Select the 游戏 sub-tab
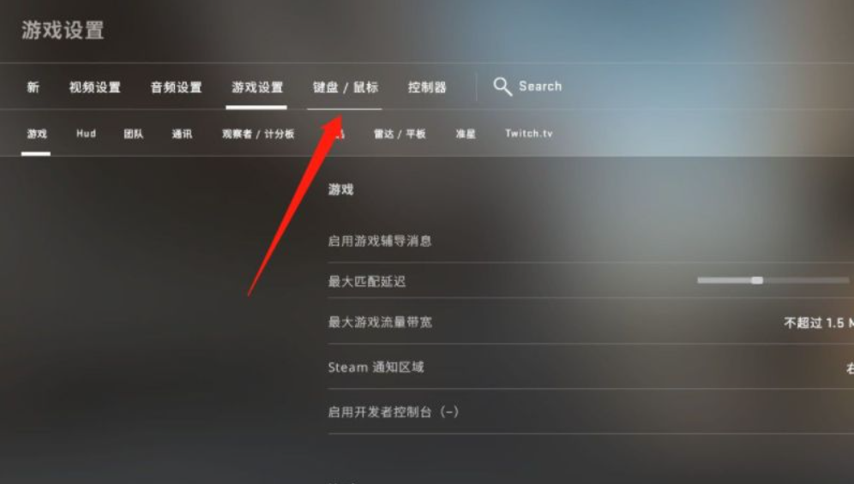854x484 pixels. (x=37, y=134)
